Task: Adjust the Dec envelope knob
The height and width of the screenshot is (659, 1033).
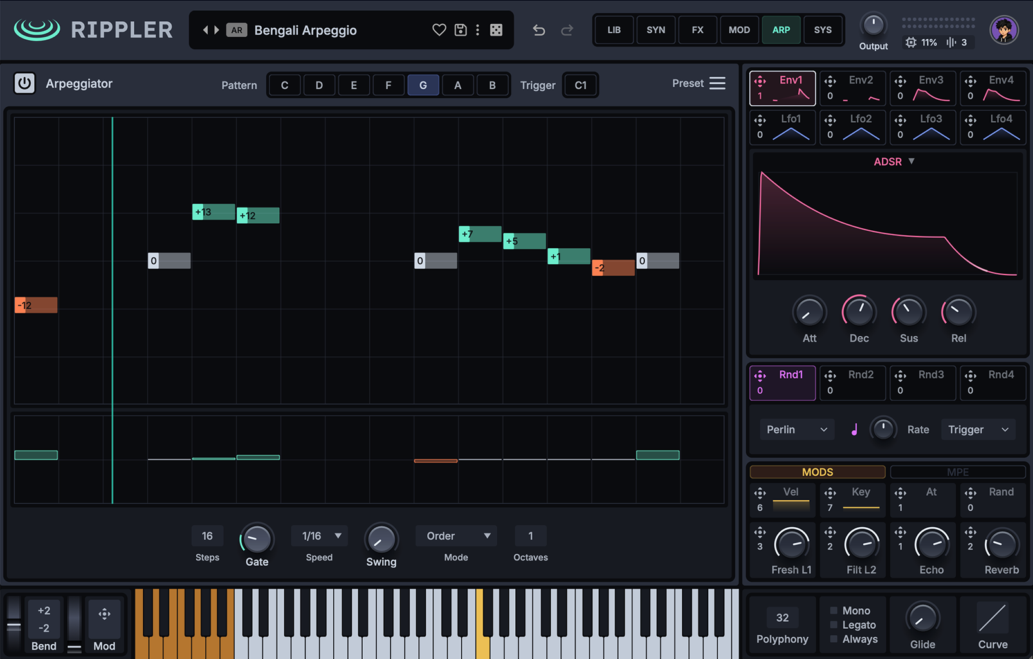Action: [x=859, y=312]
